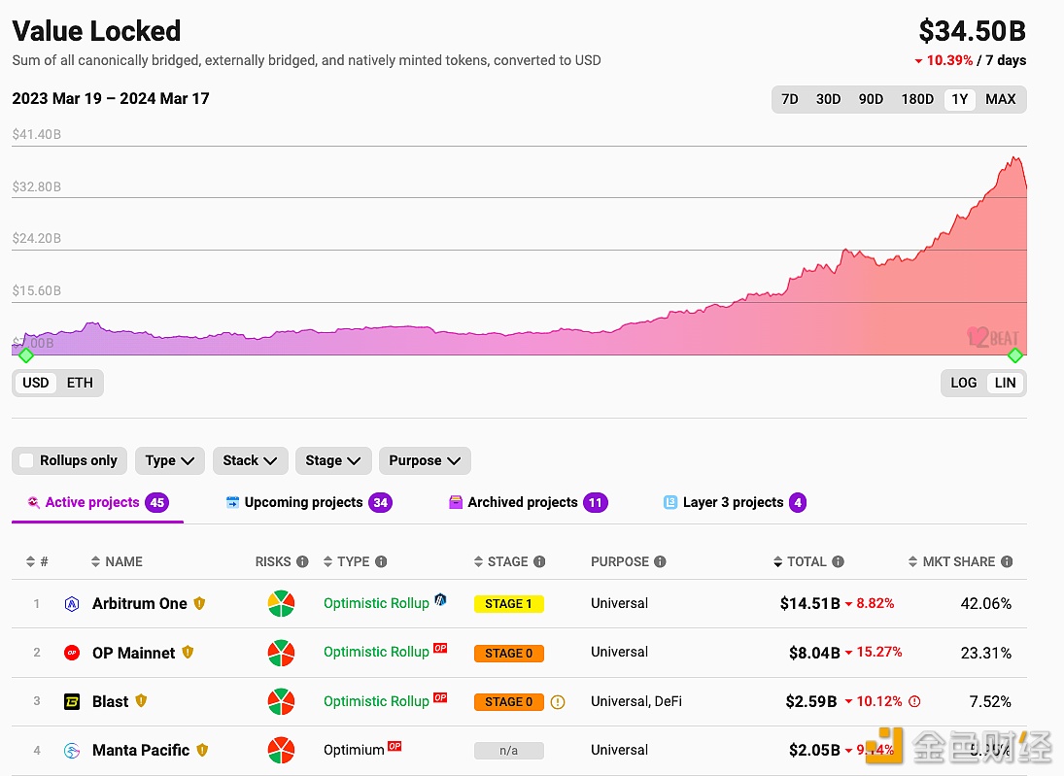
Task: Open the Manta Pacific project page
Action: 141,750
